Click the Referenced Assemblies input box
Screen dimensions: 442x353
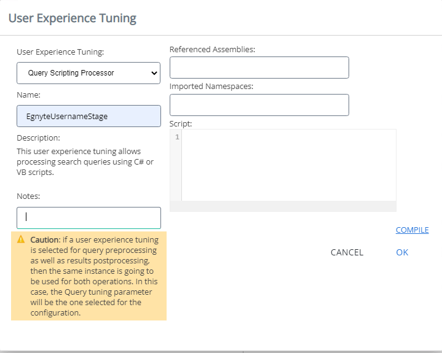259,68
